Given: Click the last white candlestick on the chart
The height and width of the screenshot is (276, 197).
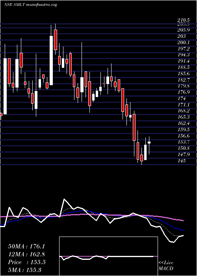Looking at the screenshot, I should tap(149, 143).
